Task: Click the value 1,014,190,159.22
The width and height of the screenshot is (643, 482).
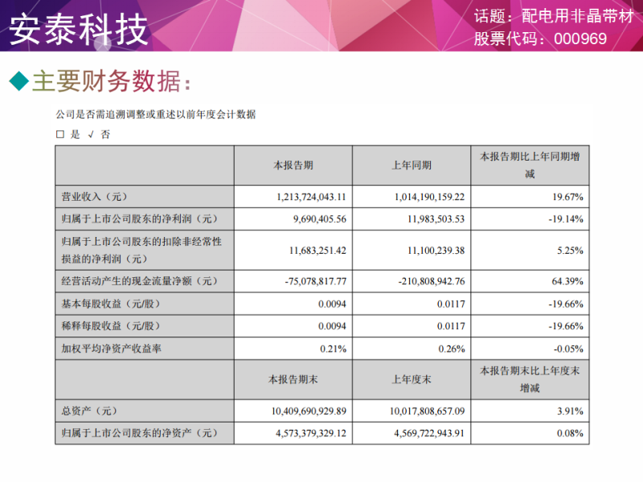Action: coord(429,197)
